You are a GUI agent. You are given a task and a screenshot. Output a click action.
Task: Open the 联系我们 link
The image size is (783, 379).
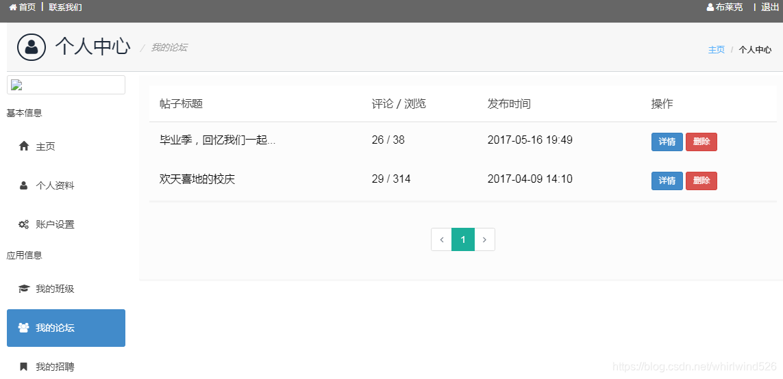(x=65, y=8)
